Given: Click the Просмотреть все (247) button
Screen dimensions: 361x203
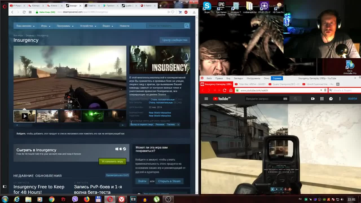Looking at the screenshot, I should tap(117, 175).
